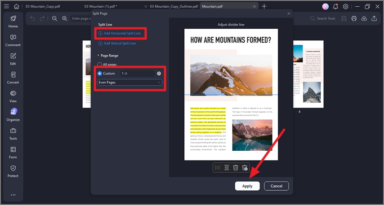This screenshot has width=384, height=205.
Task: Print the document
Action: pyautogui.click(x=354, y=18)
